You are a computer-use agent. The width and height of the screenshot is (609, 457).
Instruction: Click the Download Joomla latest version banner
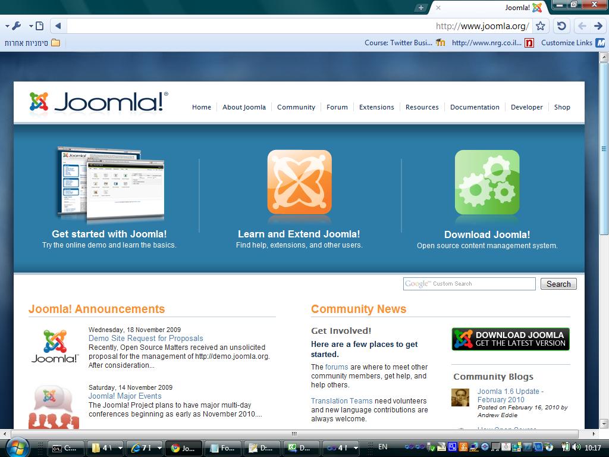[x=511, y=339]
